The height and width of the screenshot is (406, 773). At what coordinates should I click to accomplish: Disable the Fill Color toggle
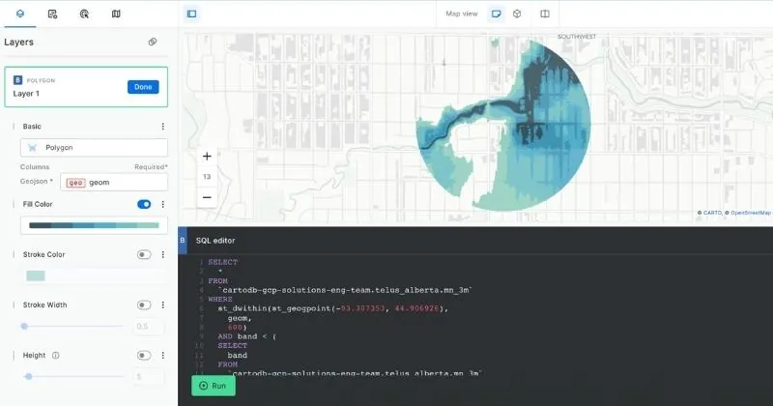click(144, 204)
